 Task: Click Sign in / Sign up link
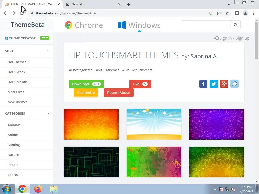click(232, 38)
